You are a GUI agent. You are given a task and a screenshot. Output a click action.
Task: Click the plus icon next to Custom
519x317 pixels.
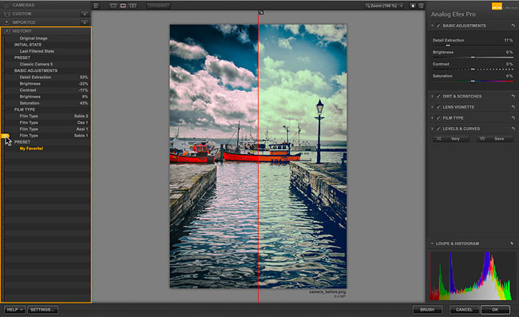tap(85, 14)
